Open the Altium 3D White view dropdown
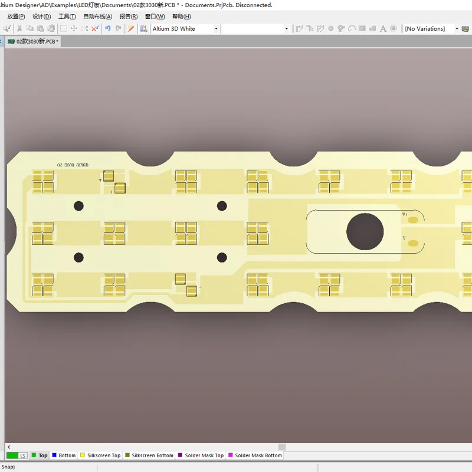This screenshot has width=472, height=472. pyautogui.click(x=216, y=28)
